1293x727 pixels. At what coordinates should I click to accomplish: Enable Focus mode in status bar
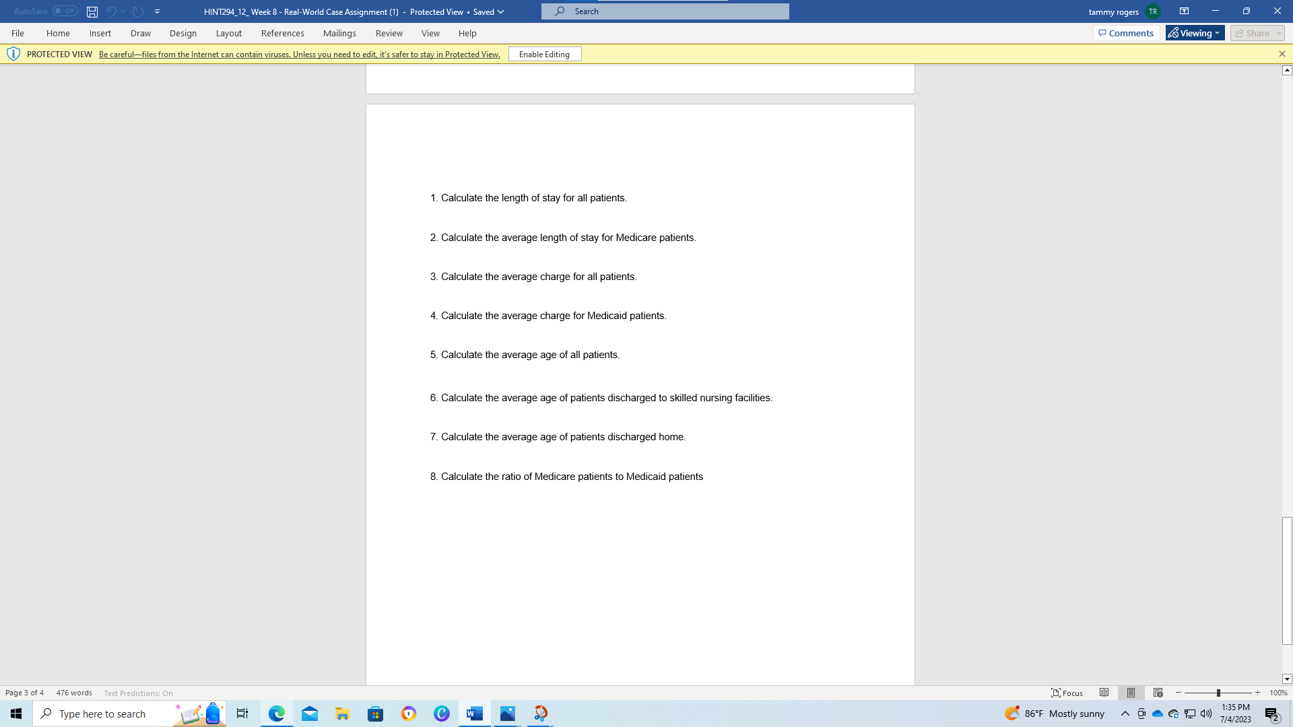pos(1067,693)
